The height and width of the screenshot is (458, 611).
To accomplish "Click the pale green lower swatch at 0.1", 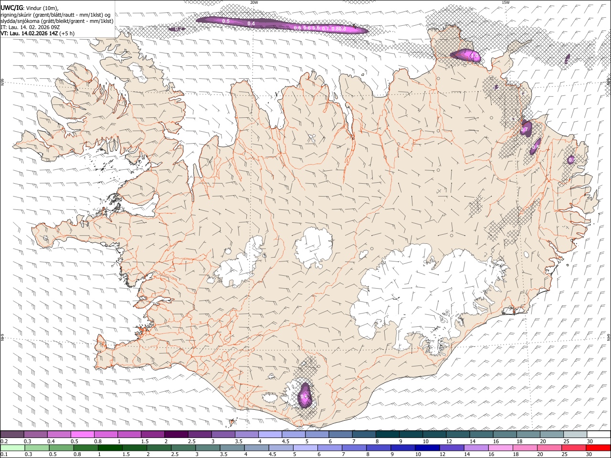I will 12,448.
